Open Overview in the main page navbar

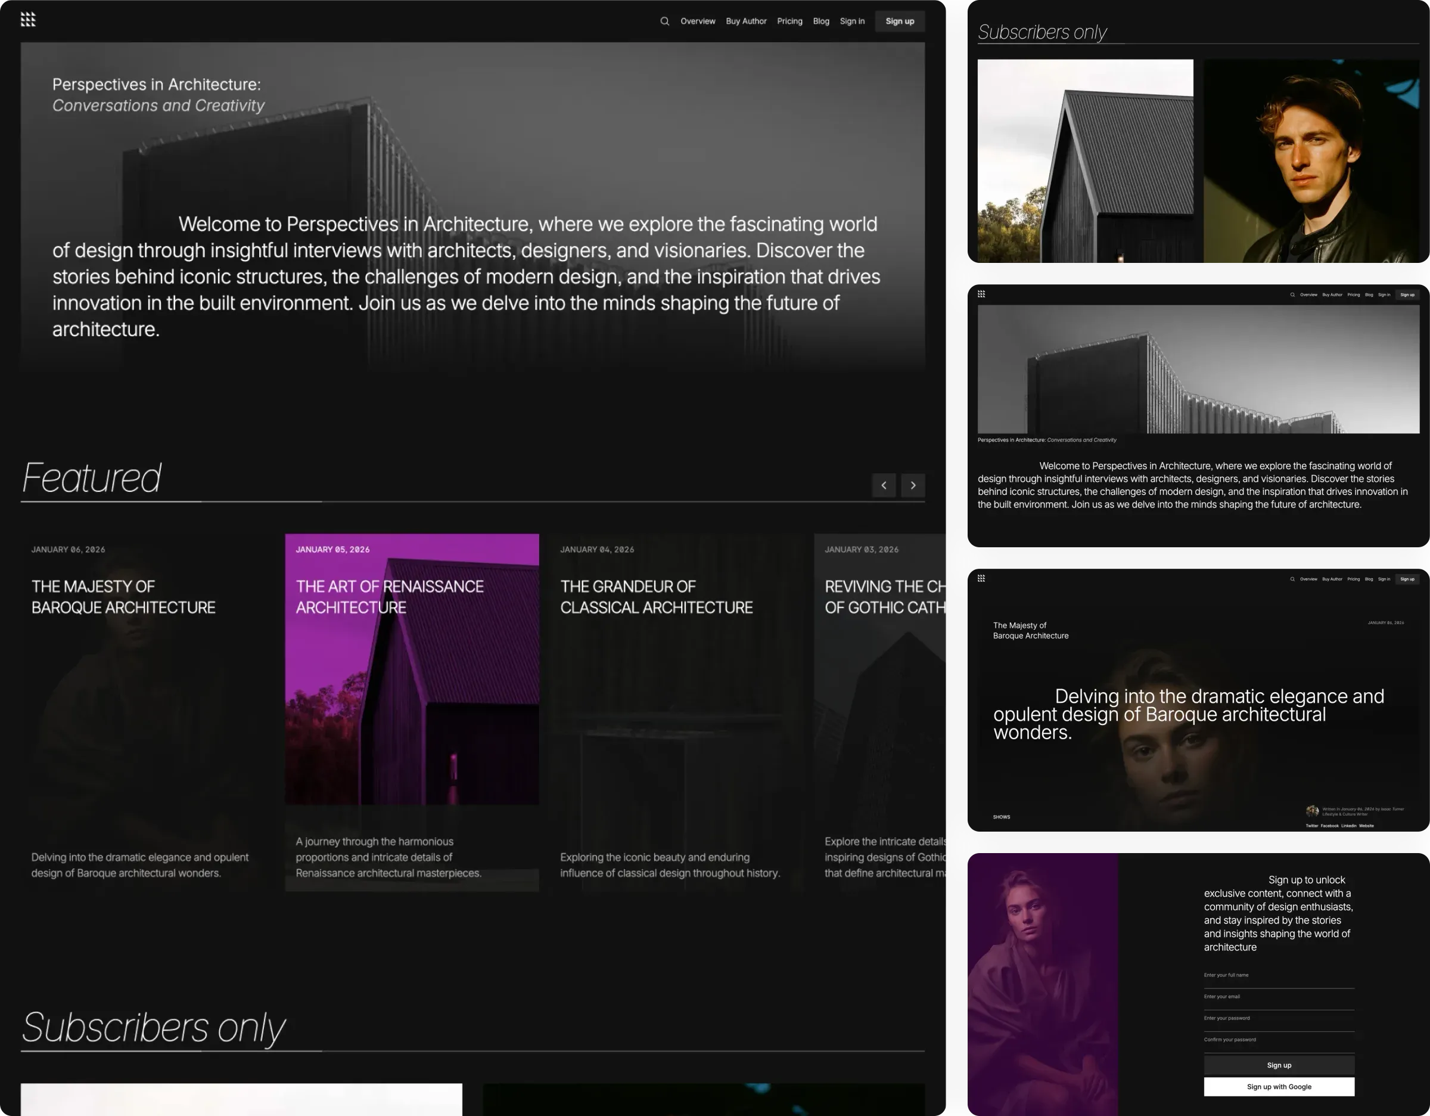tap(698, 21)
